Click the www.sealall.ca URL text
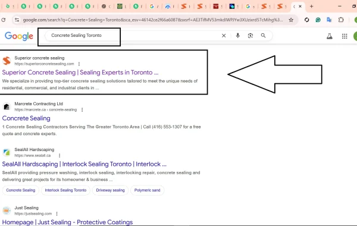 (x=33, y=155)
